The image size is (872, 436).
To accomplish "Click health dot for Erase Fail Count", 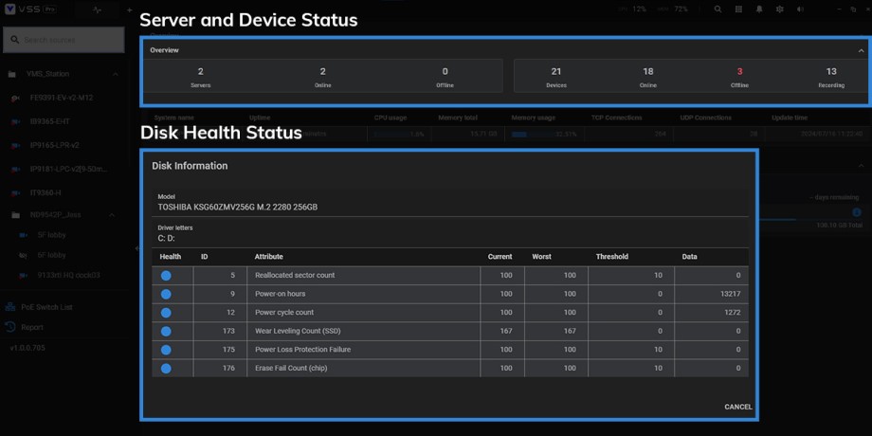I will 166,368.
